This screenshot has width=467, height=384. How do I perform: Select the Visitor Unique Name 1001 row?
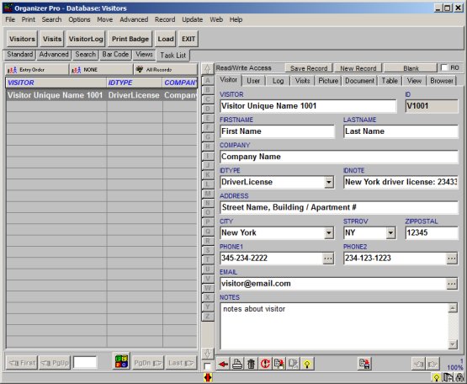101,95
